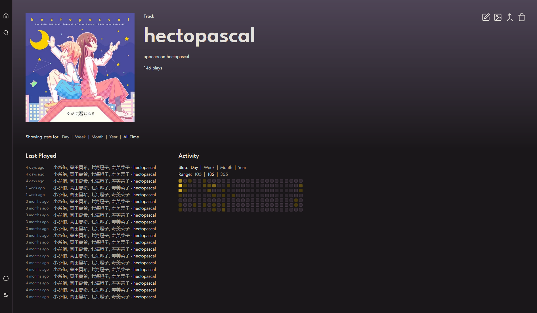The height and width of the screenshot is (313, 537).
Task: Show stats for Week
Action: point(80,137)
